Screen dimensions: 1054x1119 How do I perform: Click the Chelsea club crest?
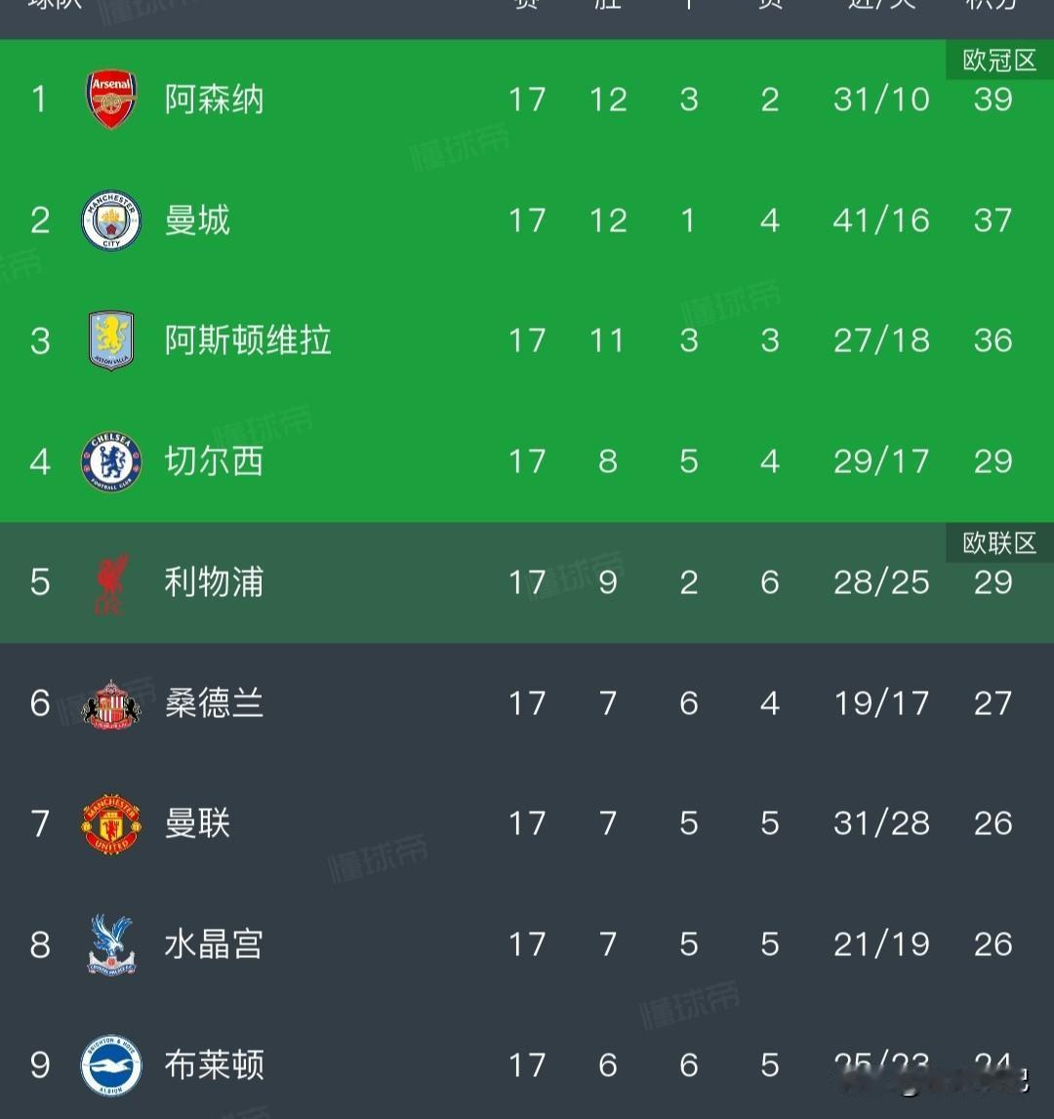(x=111, y=461)
